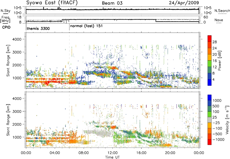230x159 pixels.
Task: Click the "04:00" time axis tick
Action: [55, 153]
